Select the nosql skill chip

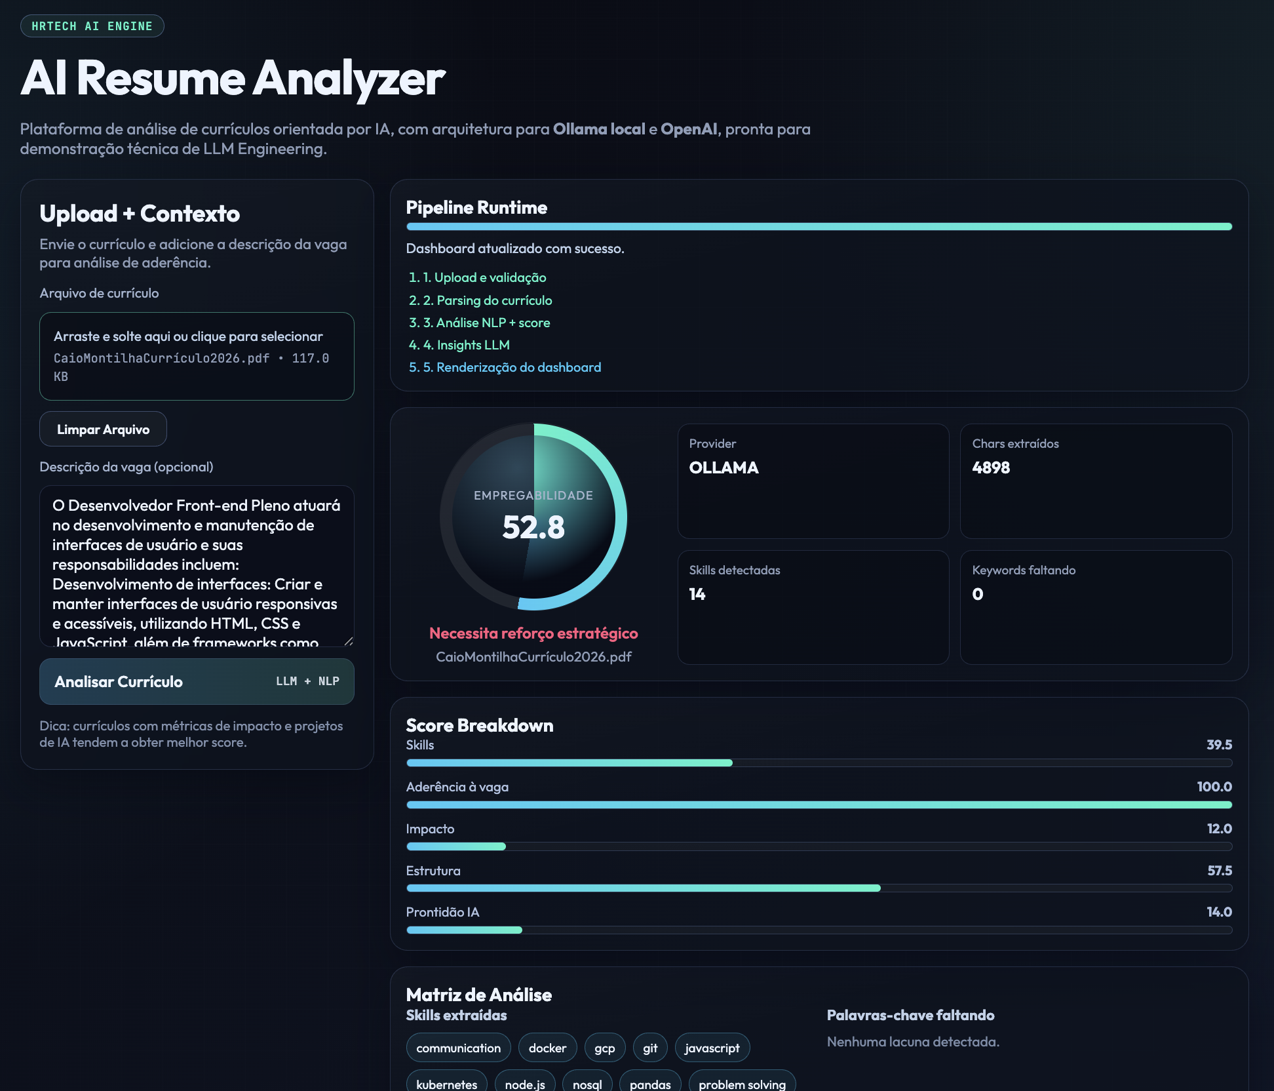tap(587, 1083)
